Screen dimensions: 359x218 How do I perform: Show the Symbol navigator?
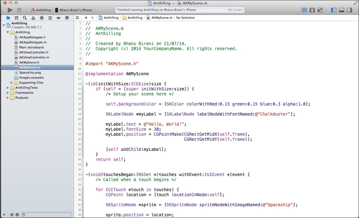[17, 18]
